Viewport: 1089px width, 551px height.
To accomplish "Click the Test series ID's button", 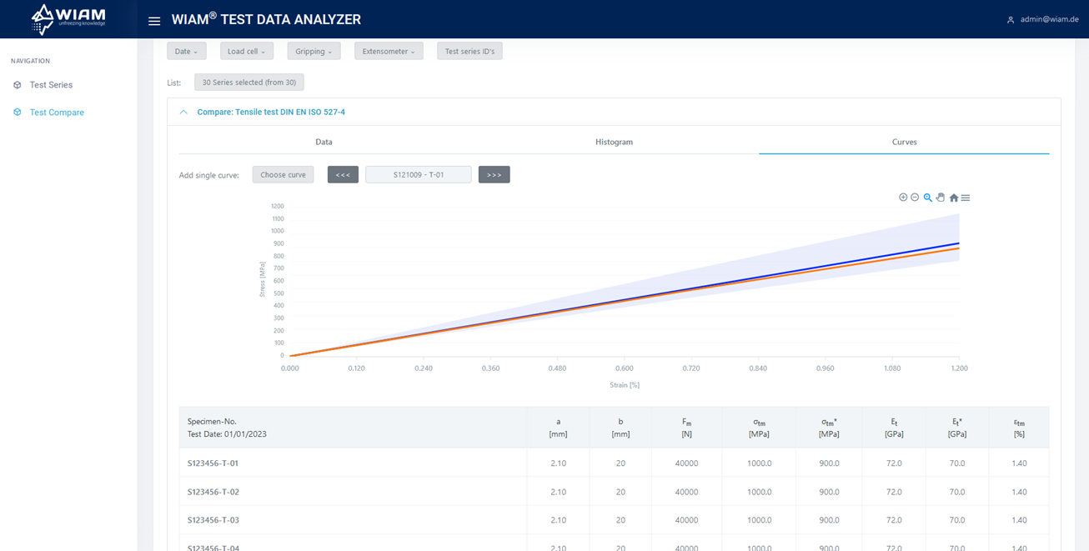I will 469,52.
